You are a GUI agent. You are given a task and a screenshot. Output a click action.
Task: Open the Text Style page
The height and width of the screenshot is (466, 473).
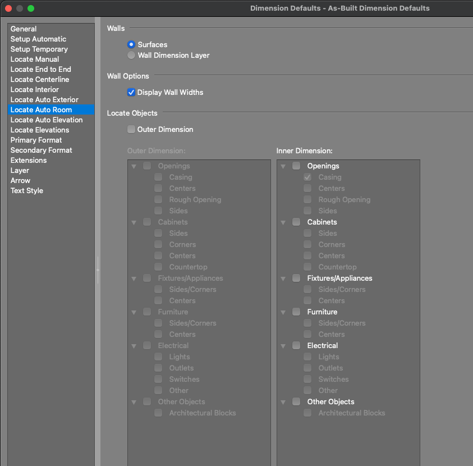click(26, 190)
